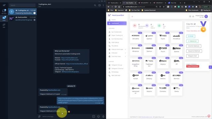This screenshot has height=119, width=212.
Task: Expand Feature And Logs submenu
Action: point(117,49)
